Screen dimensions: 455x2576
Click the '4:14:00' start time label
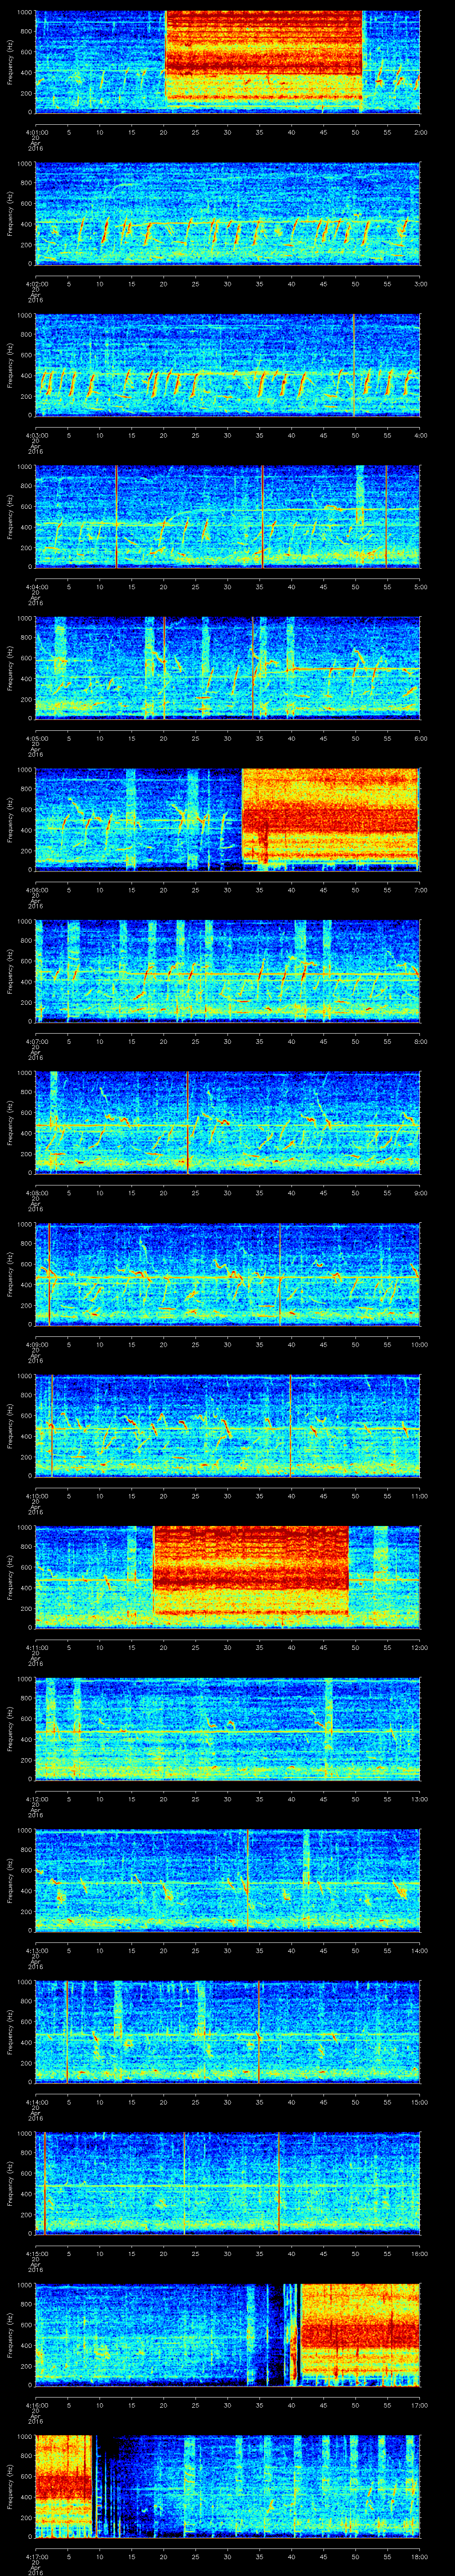(36, 2101)
